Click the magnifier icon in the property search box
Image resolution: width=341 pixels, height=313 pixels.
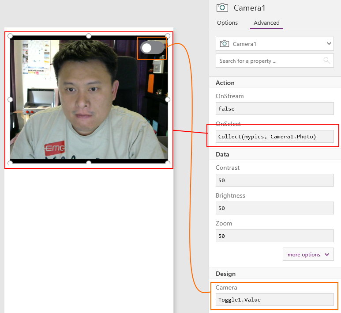326,61
